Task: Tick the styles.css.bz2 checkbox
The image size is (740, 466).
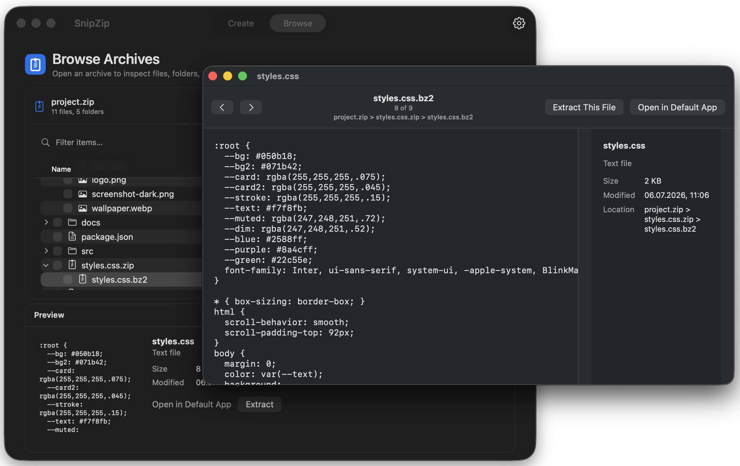Action: click(x=68, y=279)
